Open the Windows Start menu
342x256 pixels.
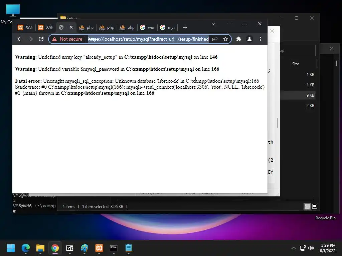tap(11, 248)
